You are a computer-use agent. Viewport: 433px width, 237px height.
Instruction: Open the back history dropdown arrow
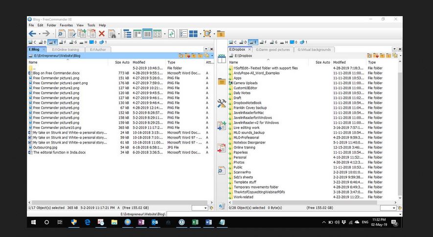40,34
